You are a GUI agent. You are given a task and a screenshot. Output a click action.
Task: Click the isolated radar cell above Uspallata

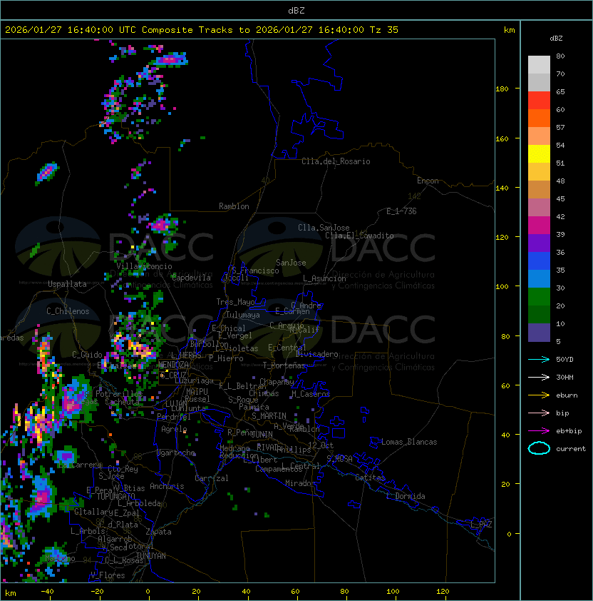(x=48, y=173)
